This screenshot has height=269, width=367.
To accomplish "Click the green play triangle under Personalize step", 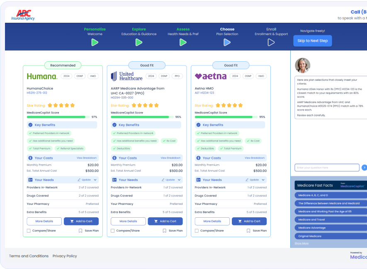I will (95, 42).
